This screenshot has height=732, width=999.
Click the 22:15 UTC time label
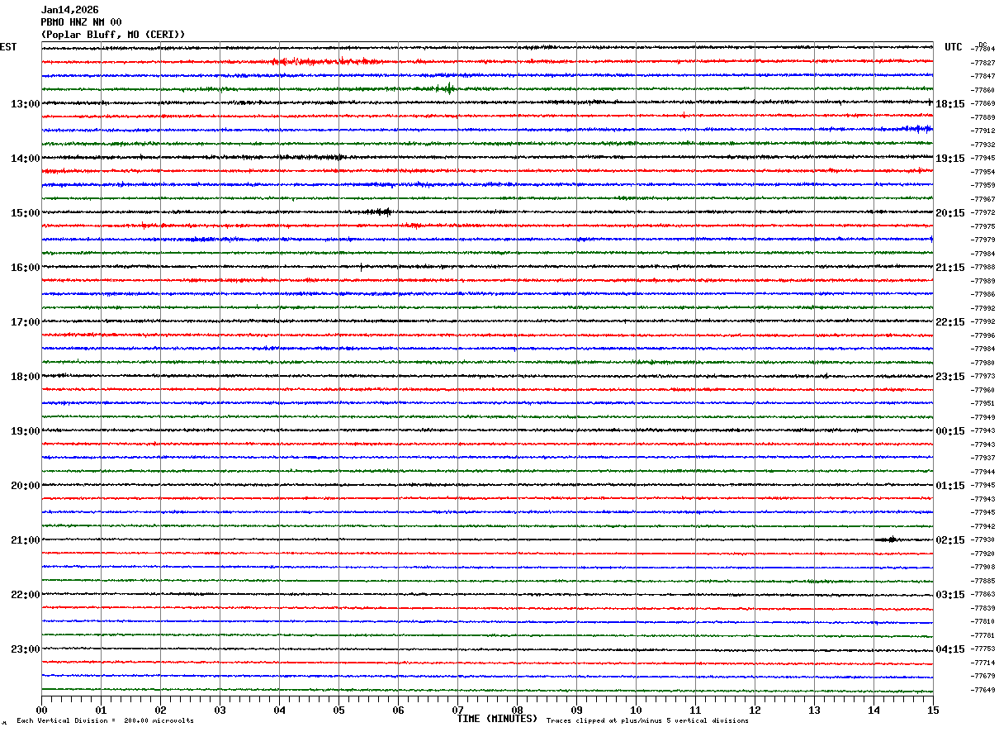pos(950,322)
